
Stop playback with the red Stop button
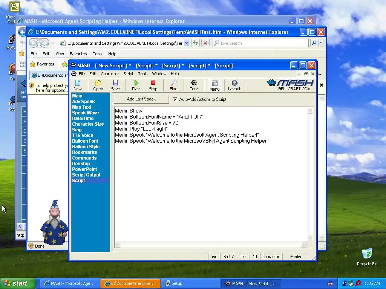point(153,85)
